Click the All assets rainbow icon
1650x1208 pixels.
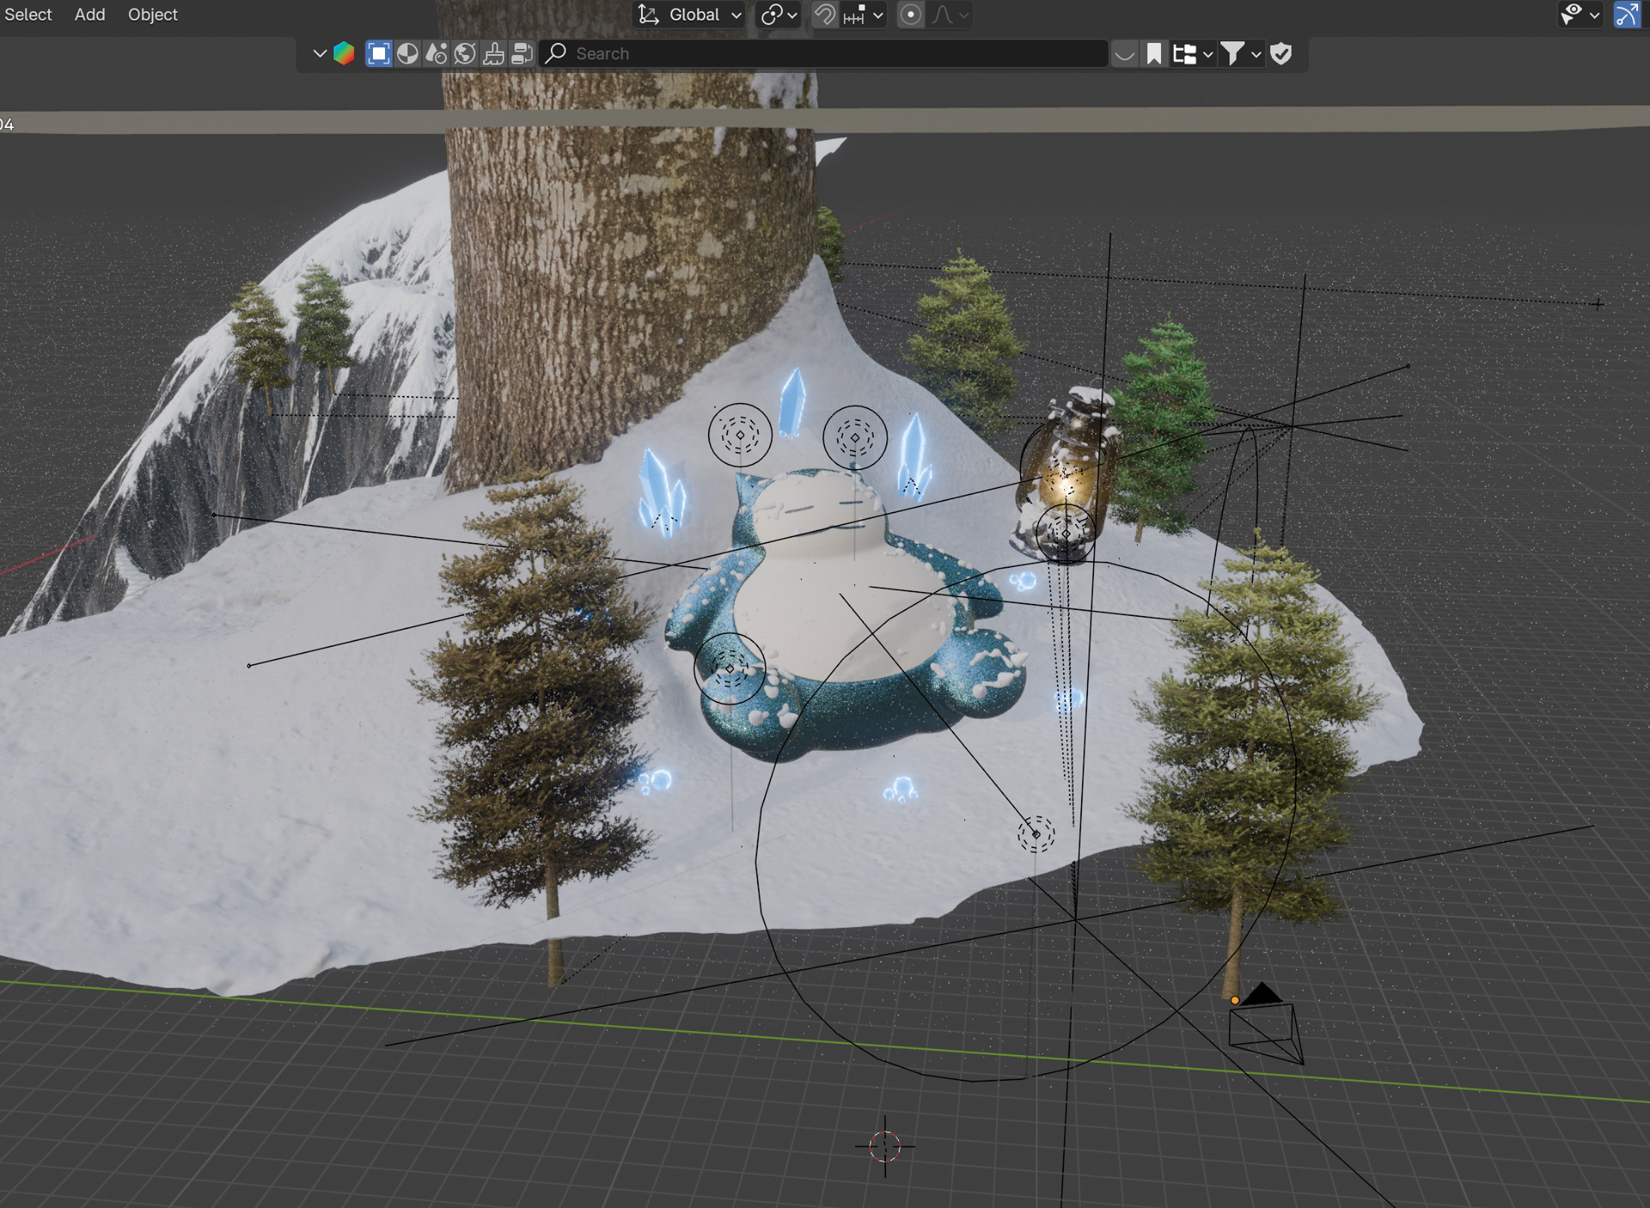344,53
